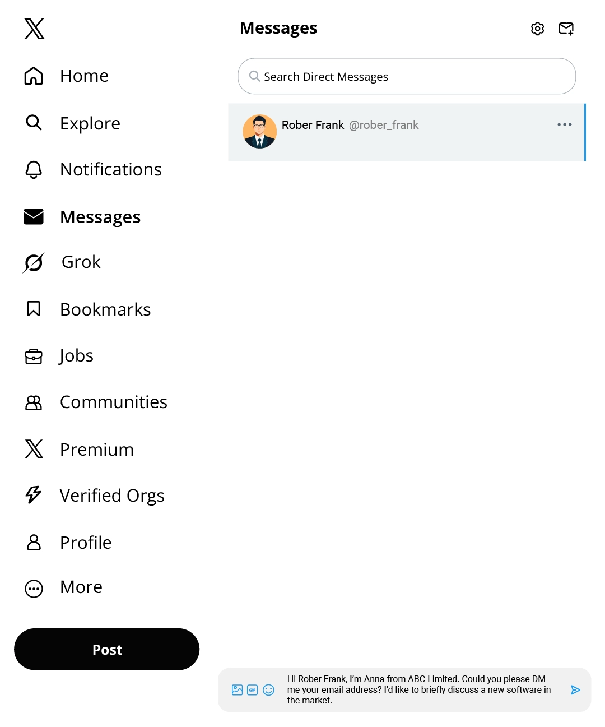
Task: Click the X logo at top left
Action: click(34, 29)
